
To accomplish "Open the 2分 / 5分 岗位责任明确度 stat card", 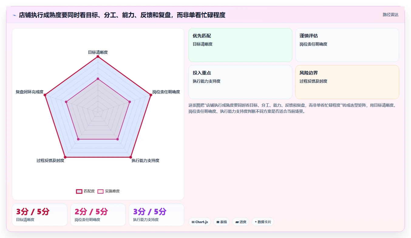I will [98, 215].
